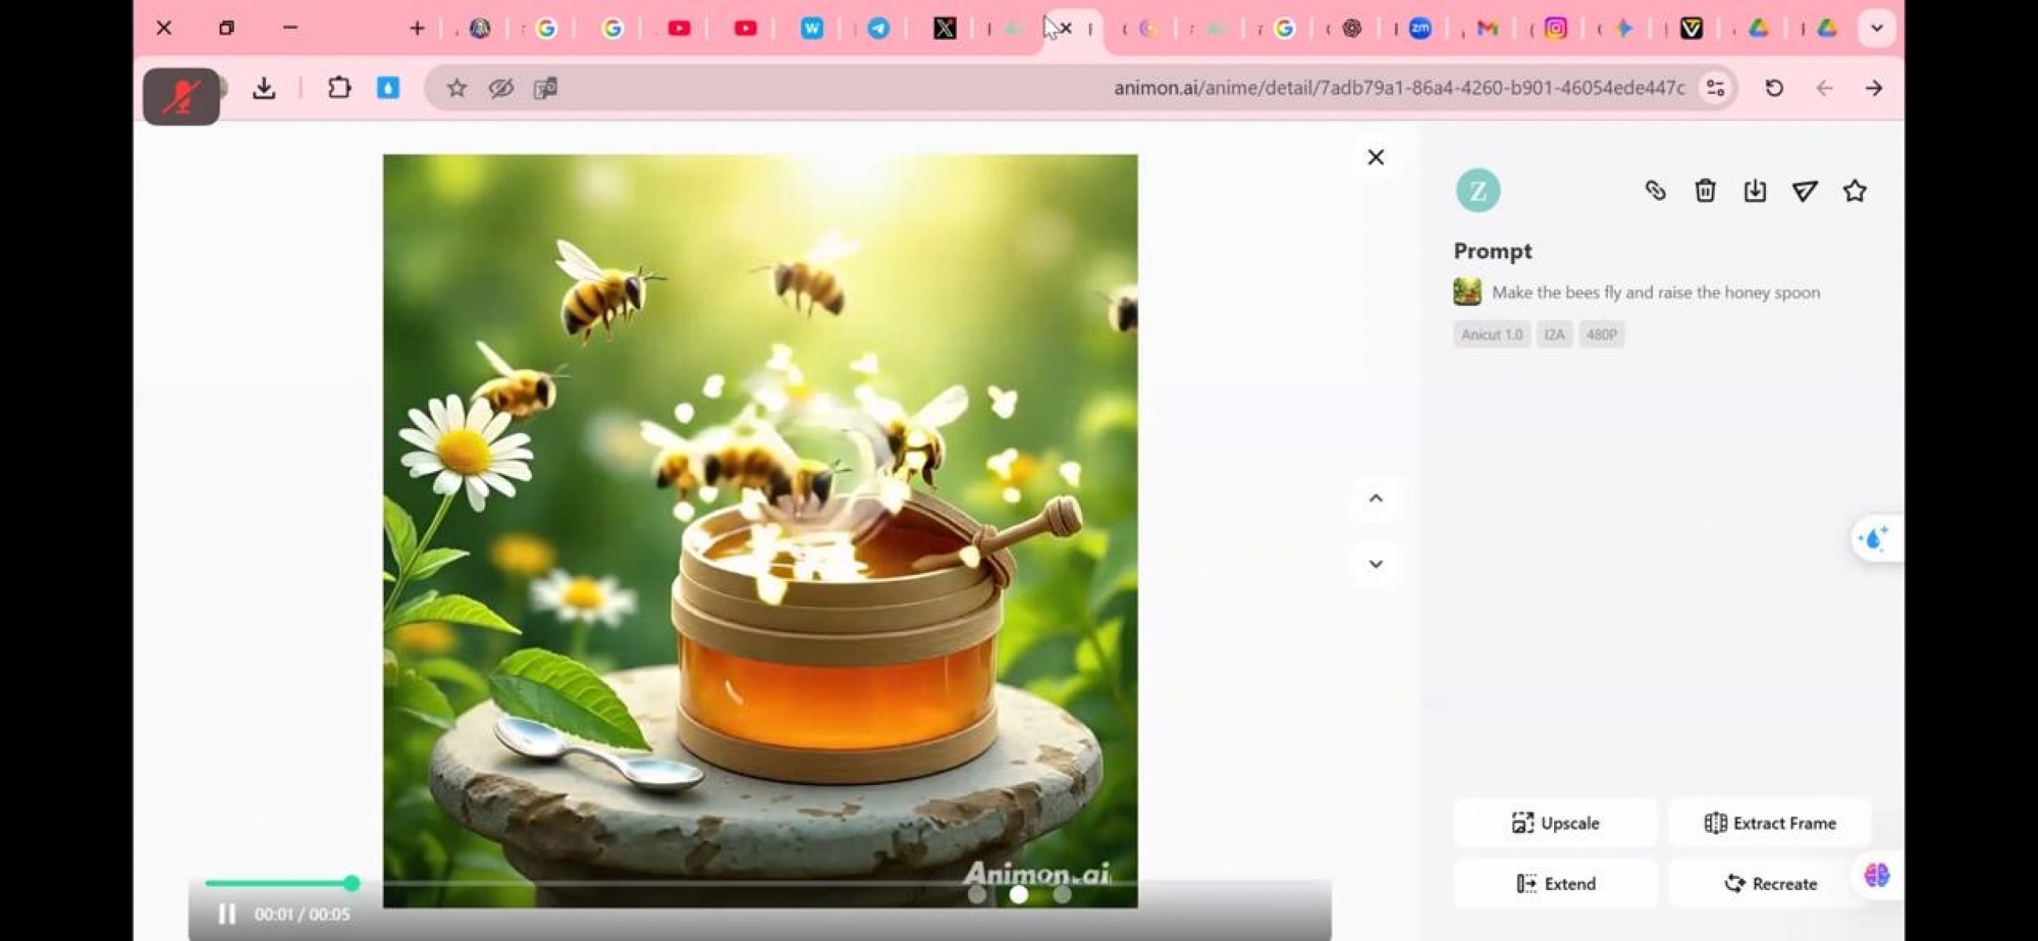The width and height of the screenshot is (2038, 941).
Task: Pause the video playback
Action: [x=227, y=914]
